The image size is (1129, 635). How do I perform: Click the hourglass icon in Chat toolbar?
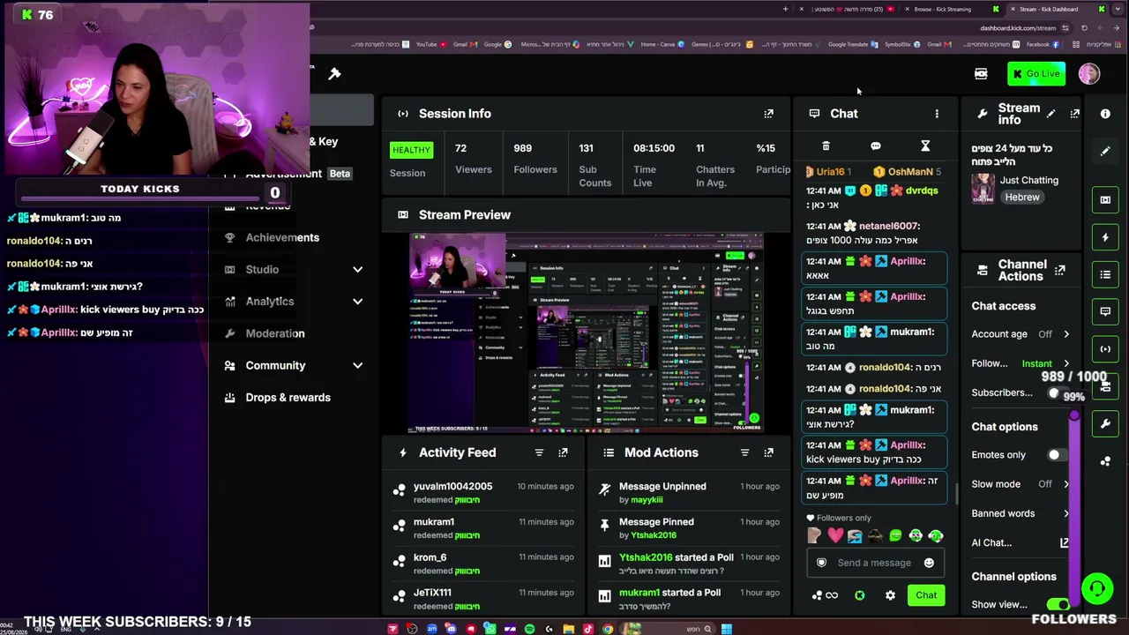point(925,146)
